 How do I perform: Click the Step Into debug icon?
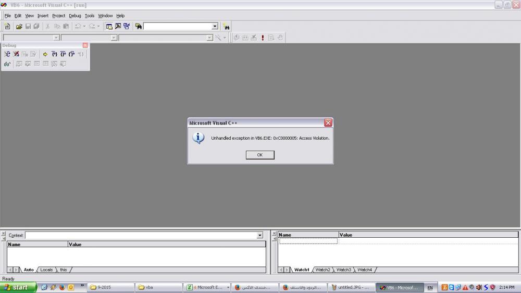(54, 54)
